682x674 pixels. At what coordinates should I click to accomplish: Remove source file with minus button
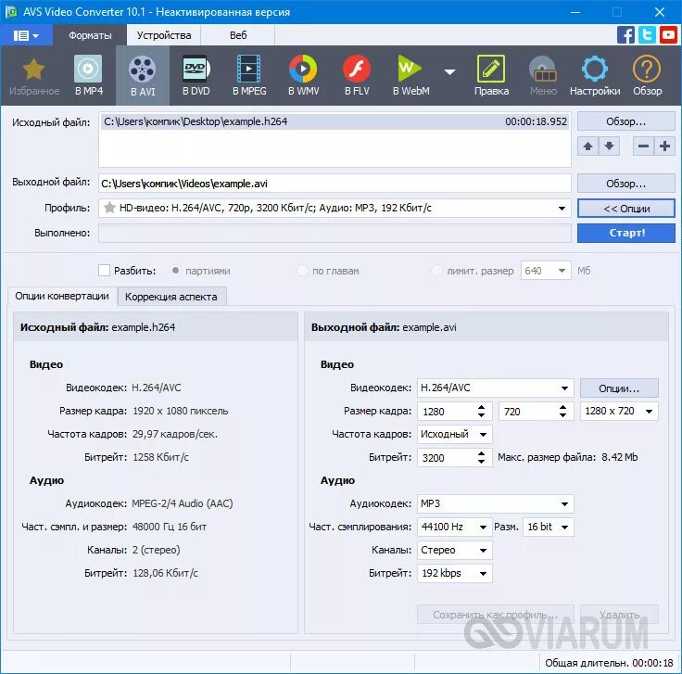(x=643, y=146)
